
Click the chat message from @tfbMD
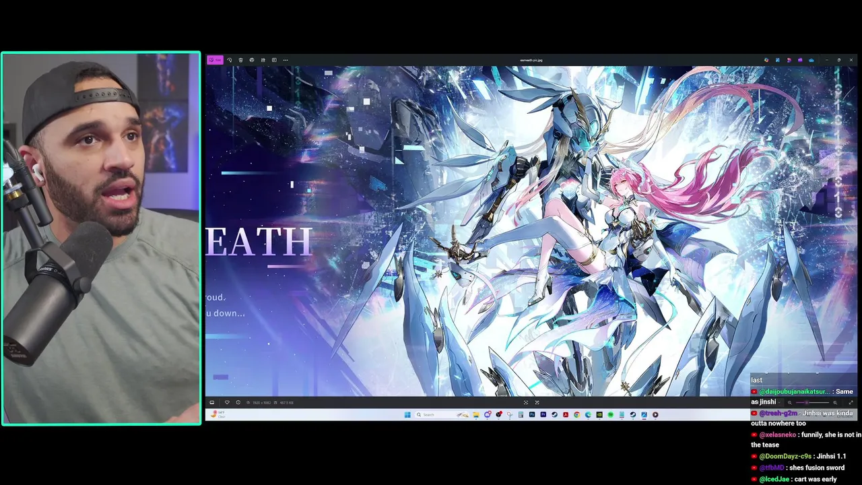click(x=798, y=467)
